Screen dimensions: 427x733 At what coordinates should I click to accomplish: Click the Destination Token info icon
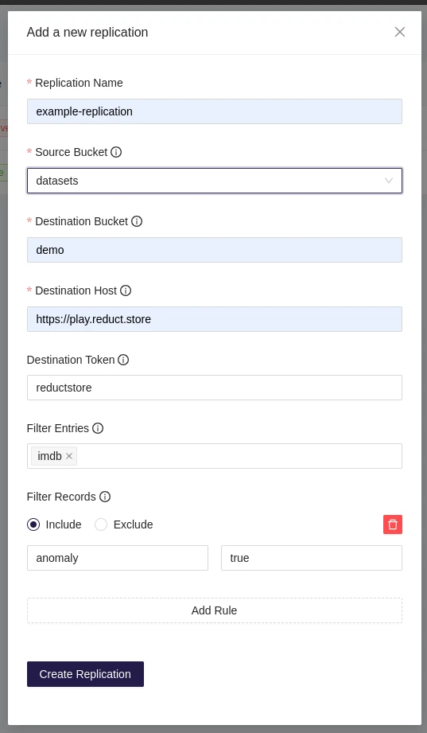click(123, 360)
